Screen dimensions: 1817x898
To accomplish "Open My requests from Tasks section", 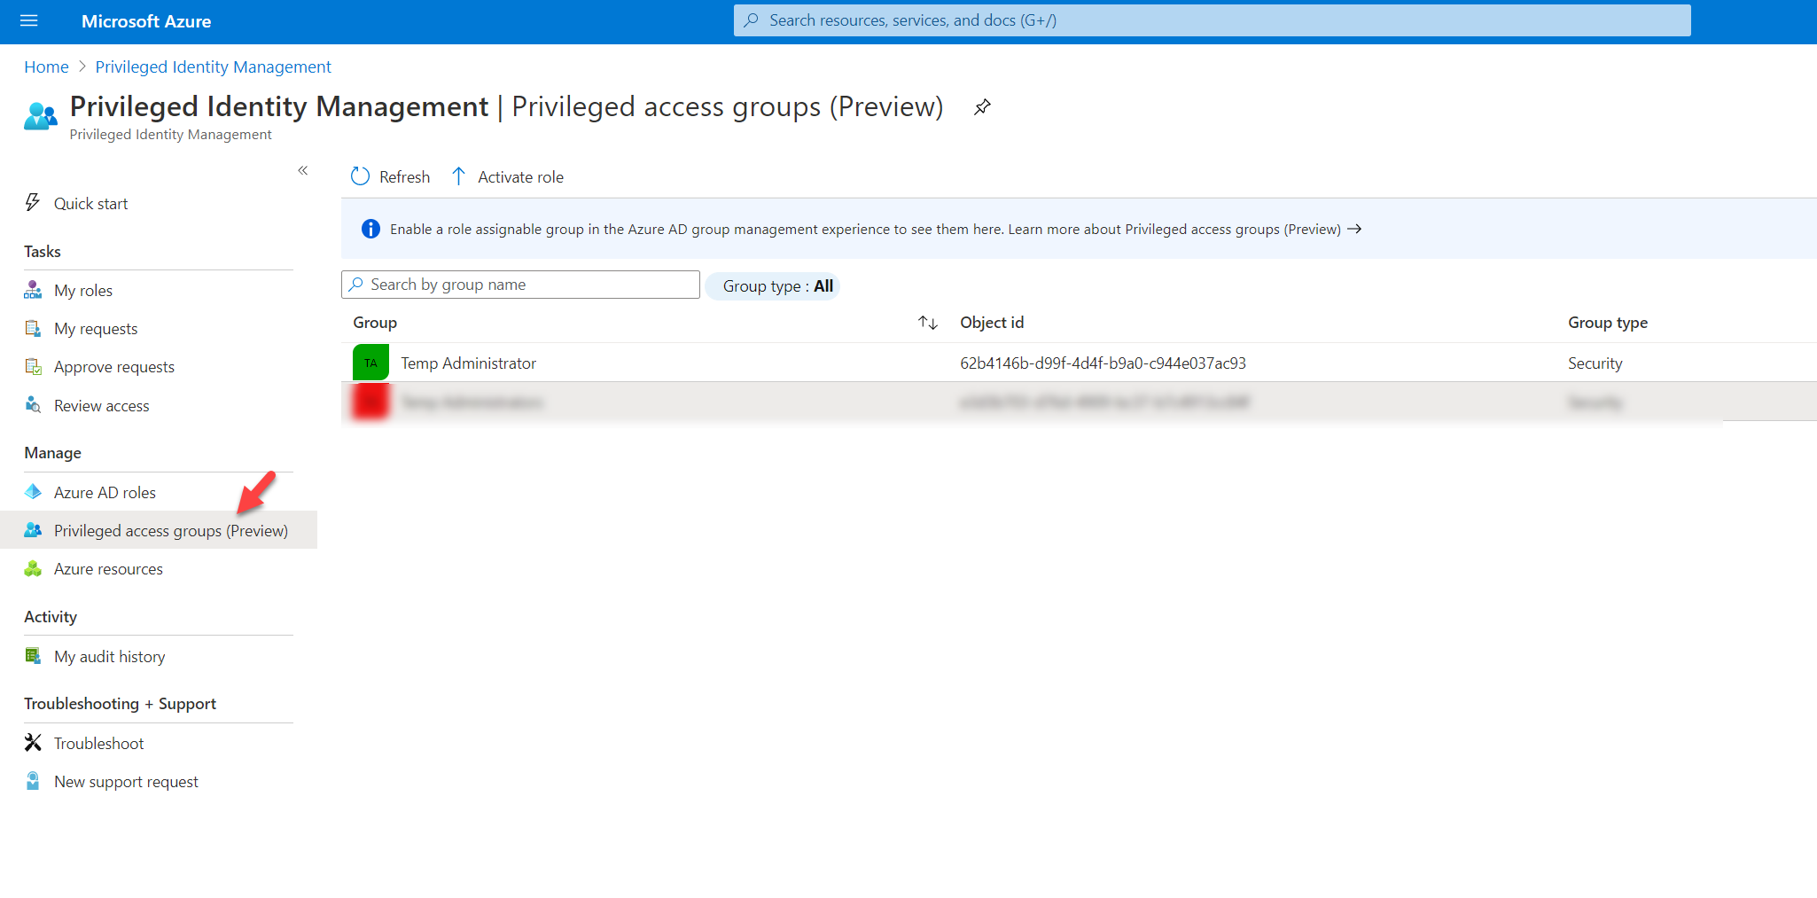I will pos(96,328).
